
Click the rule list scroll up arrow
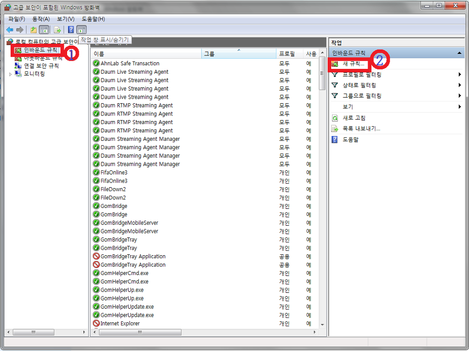322,53
